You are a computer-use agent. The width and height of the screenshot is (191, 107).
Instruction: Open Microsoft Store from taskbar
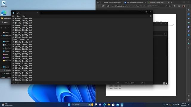(x=113, y=105)
